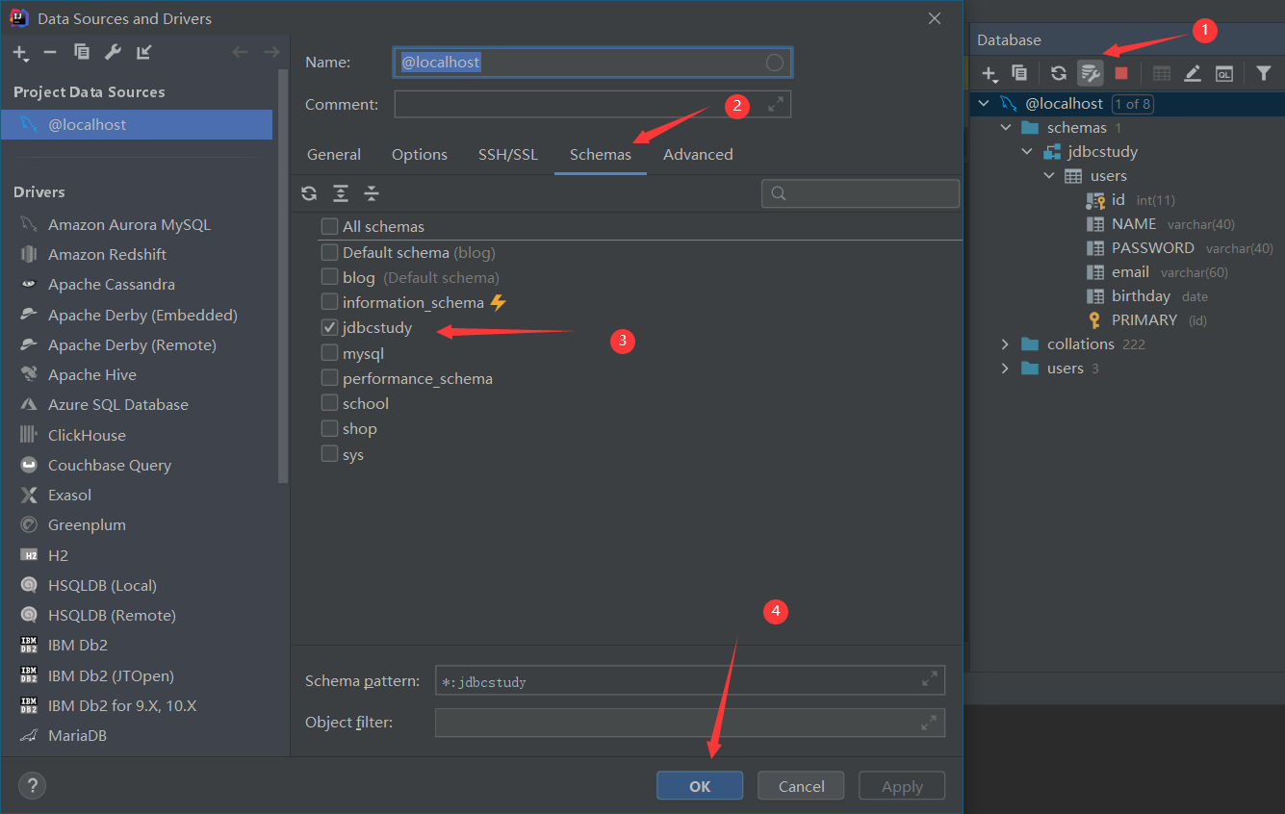
Task: Click the forward arrow in the dialog toolbar
Action: pos(271,53)
